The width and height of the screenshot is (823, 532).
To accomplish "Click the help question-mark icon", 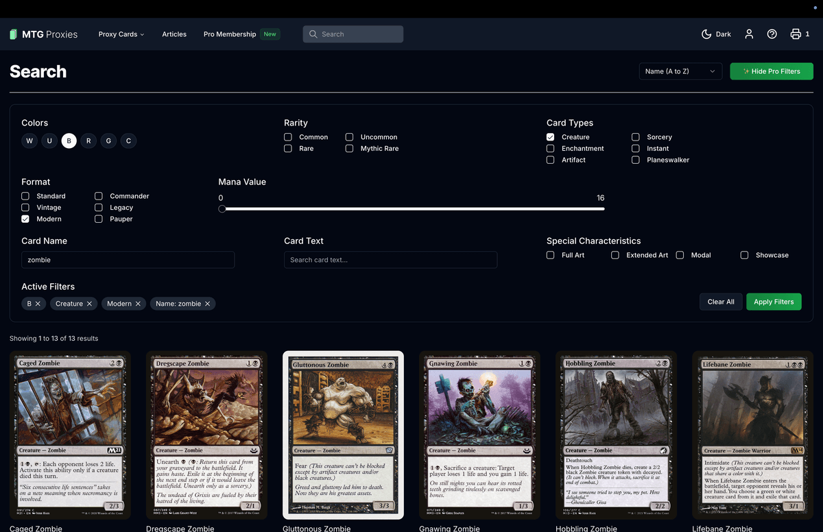I will click(x=772, y=34).
